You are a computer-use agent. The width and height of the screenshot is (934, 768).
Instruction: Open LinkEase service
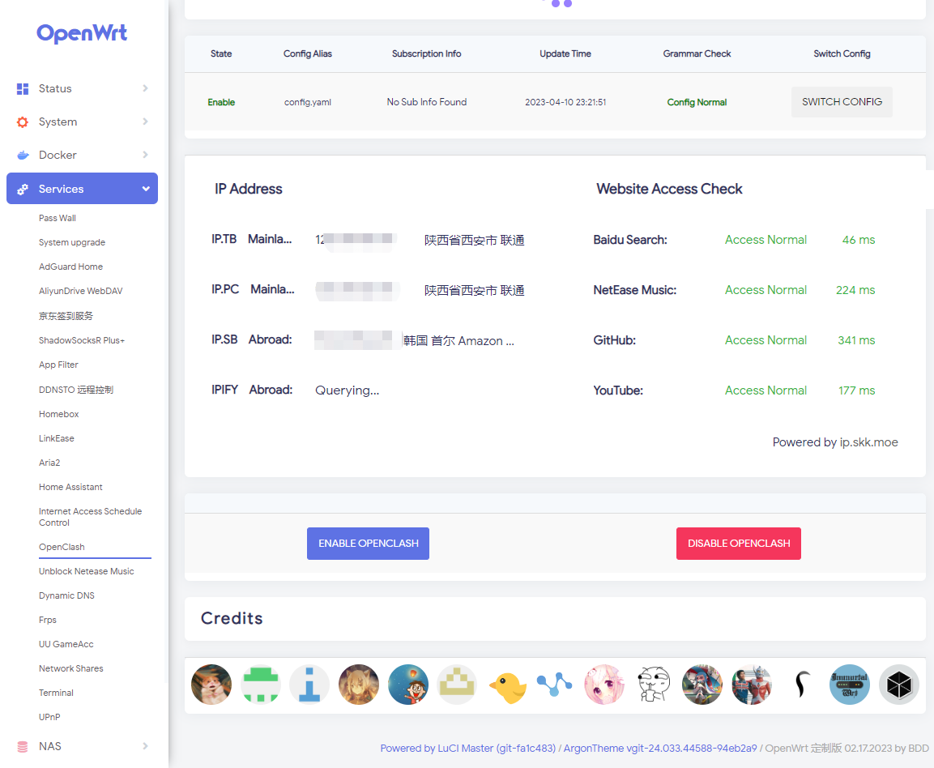pos(57,438)
